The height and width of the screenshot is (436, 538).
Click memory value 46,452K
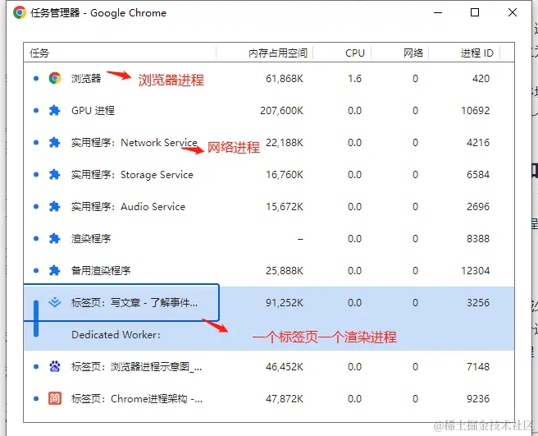[285, 366]
